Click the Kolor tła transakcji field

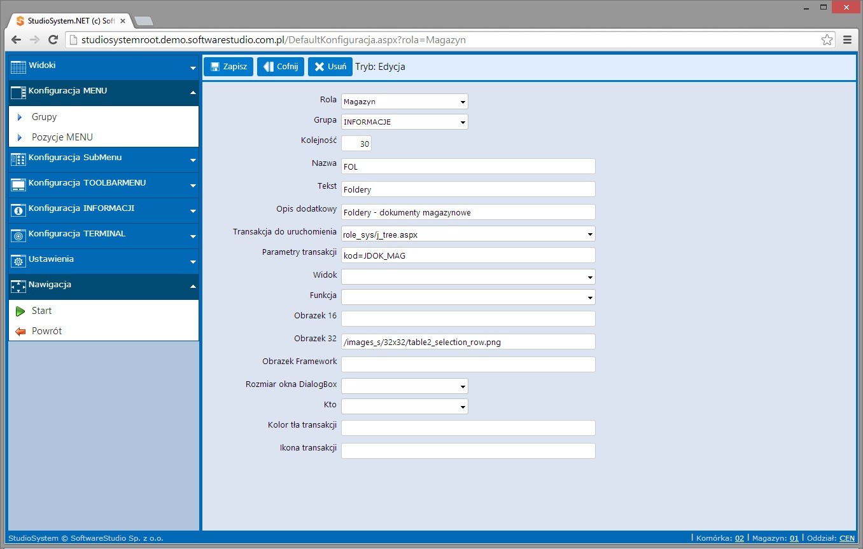468,428
